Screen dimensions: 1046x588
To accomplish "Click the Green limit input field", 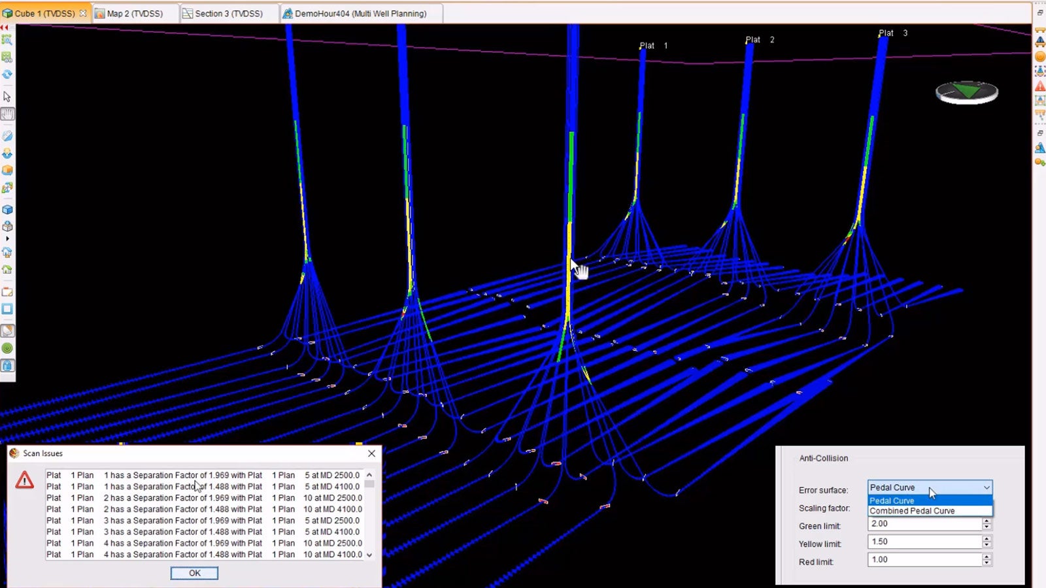I will tap(925, 523).
